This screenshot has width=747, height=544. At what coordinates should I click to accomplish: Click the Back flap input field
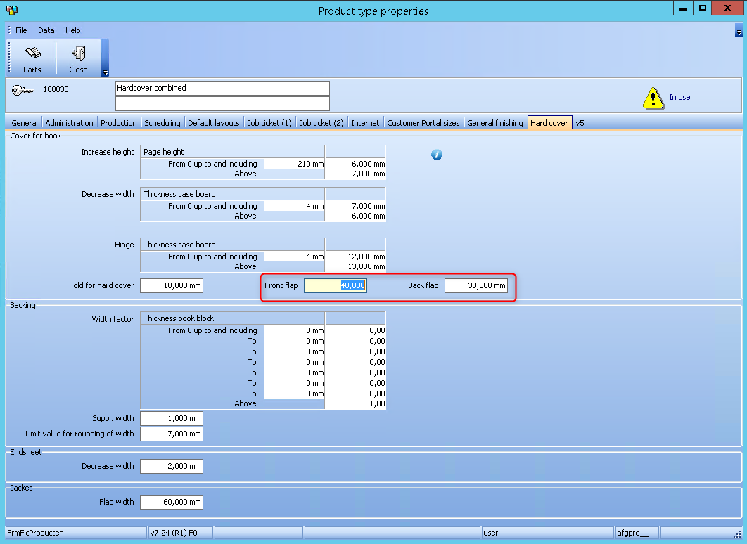(x=476, y=285)
